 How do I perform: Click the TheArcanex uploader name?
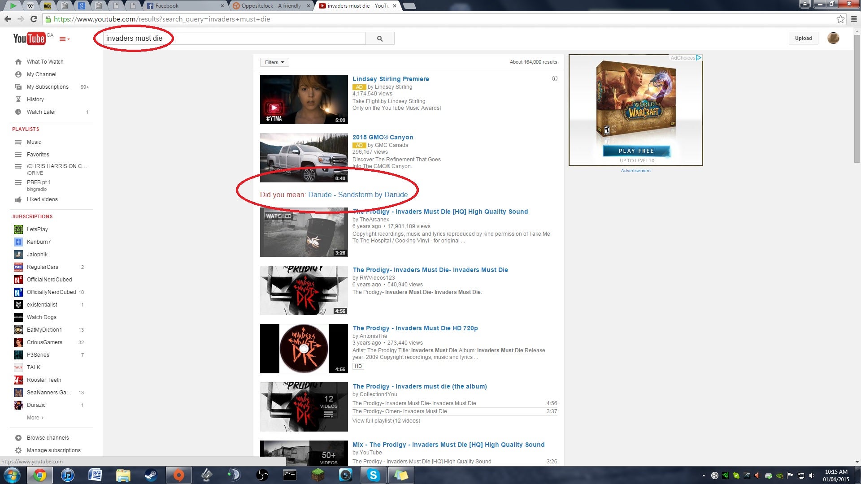374,220
